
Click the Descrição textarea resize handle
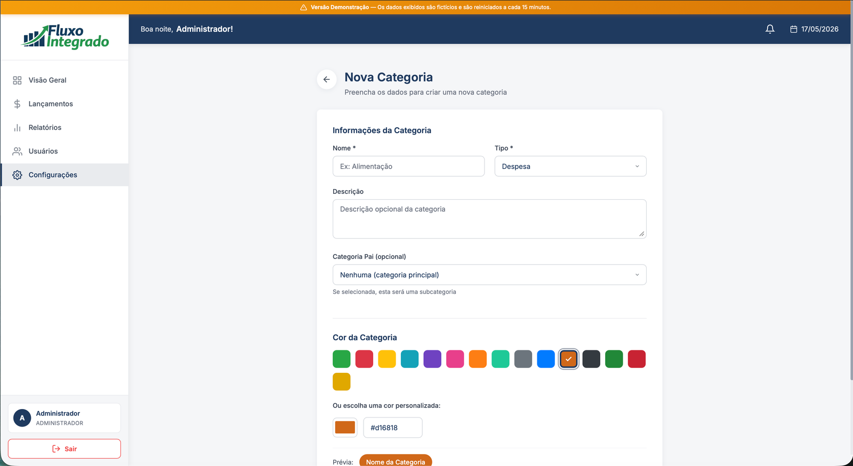(x=642, y=234)
